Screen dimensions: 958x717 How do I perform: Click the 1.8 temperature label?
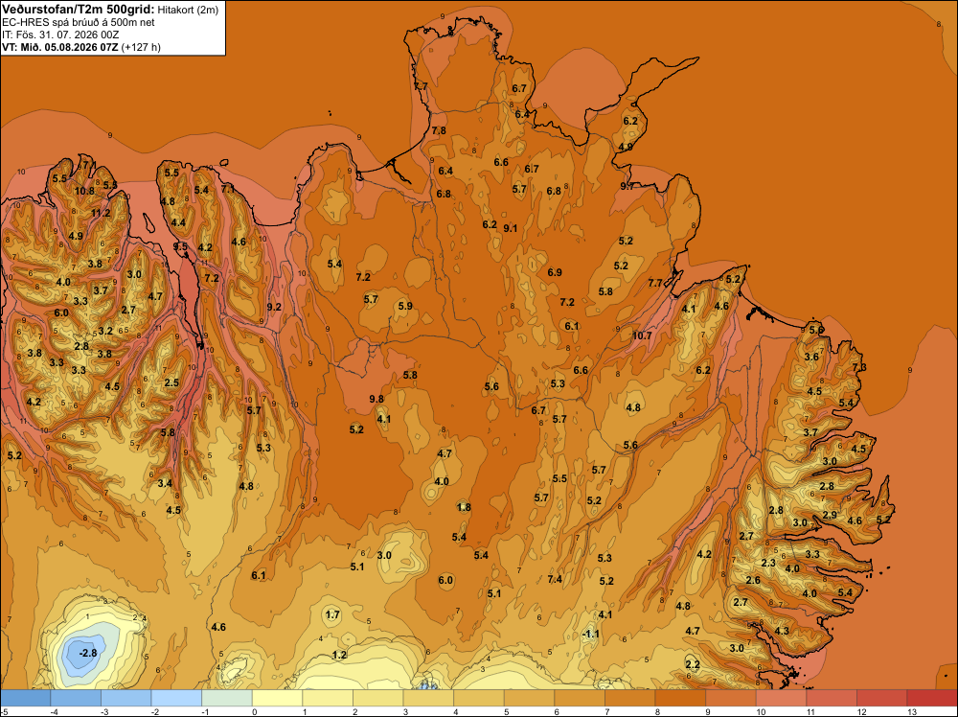click(x=464, y=507)
